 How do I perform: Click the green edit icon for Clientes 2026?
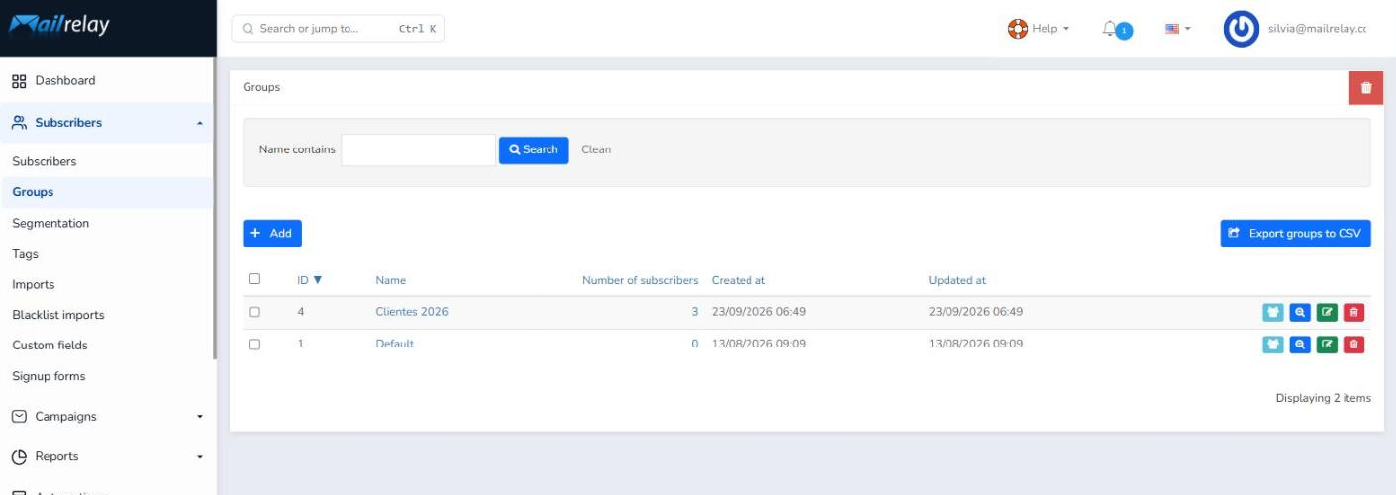tap(1328, 312)
